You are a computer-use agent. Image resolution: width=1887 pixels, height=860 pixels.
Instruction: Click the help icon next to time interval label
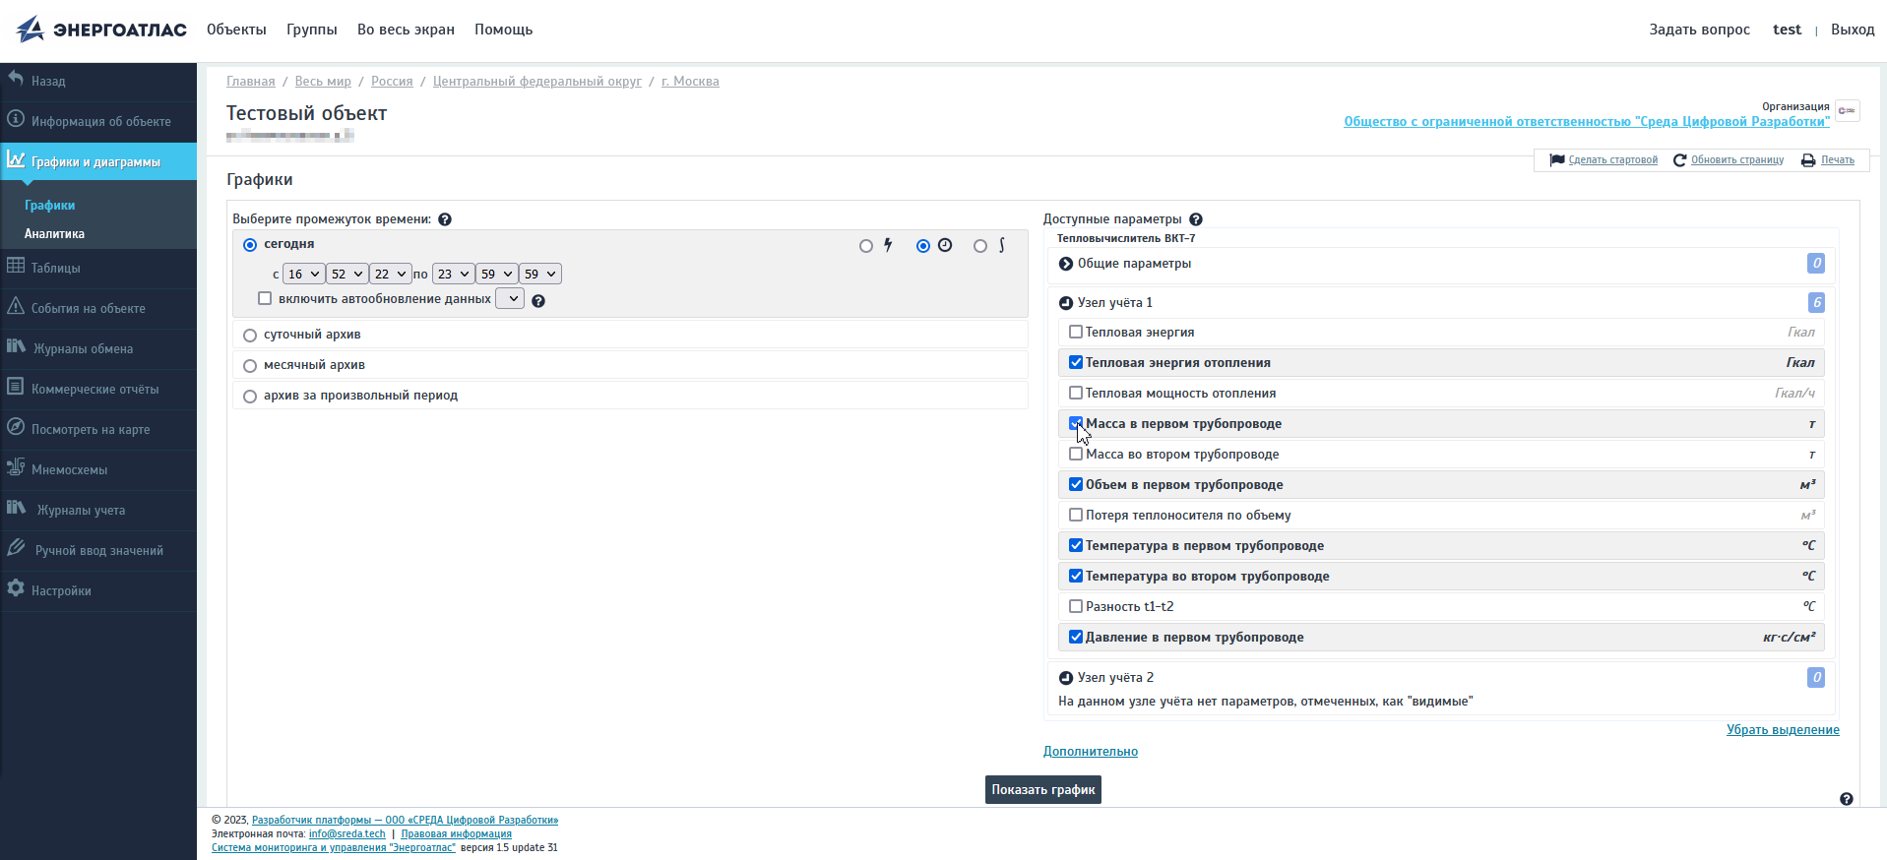tap(445, 219)
